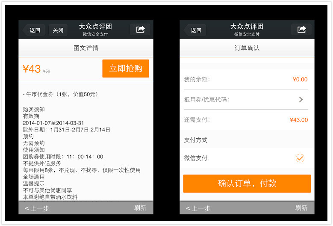Tap the 图文详情 section header

(x=86, y=48)
